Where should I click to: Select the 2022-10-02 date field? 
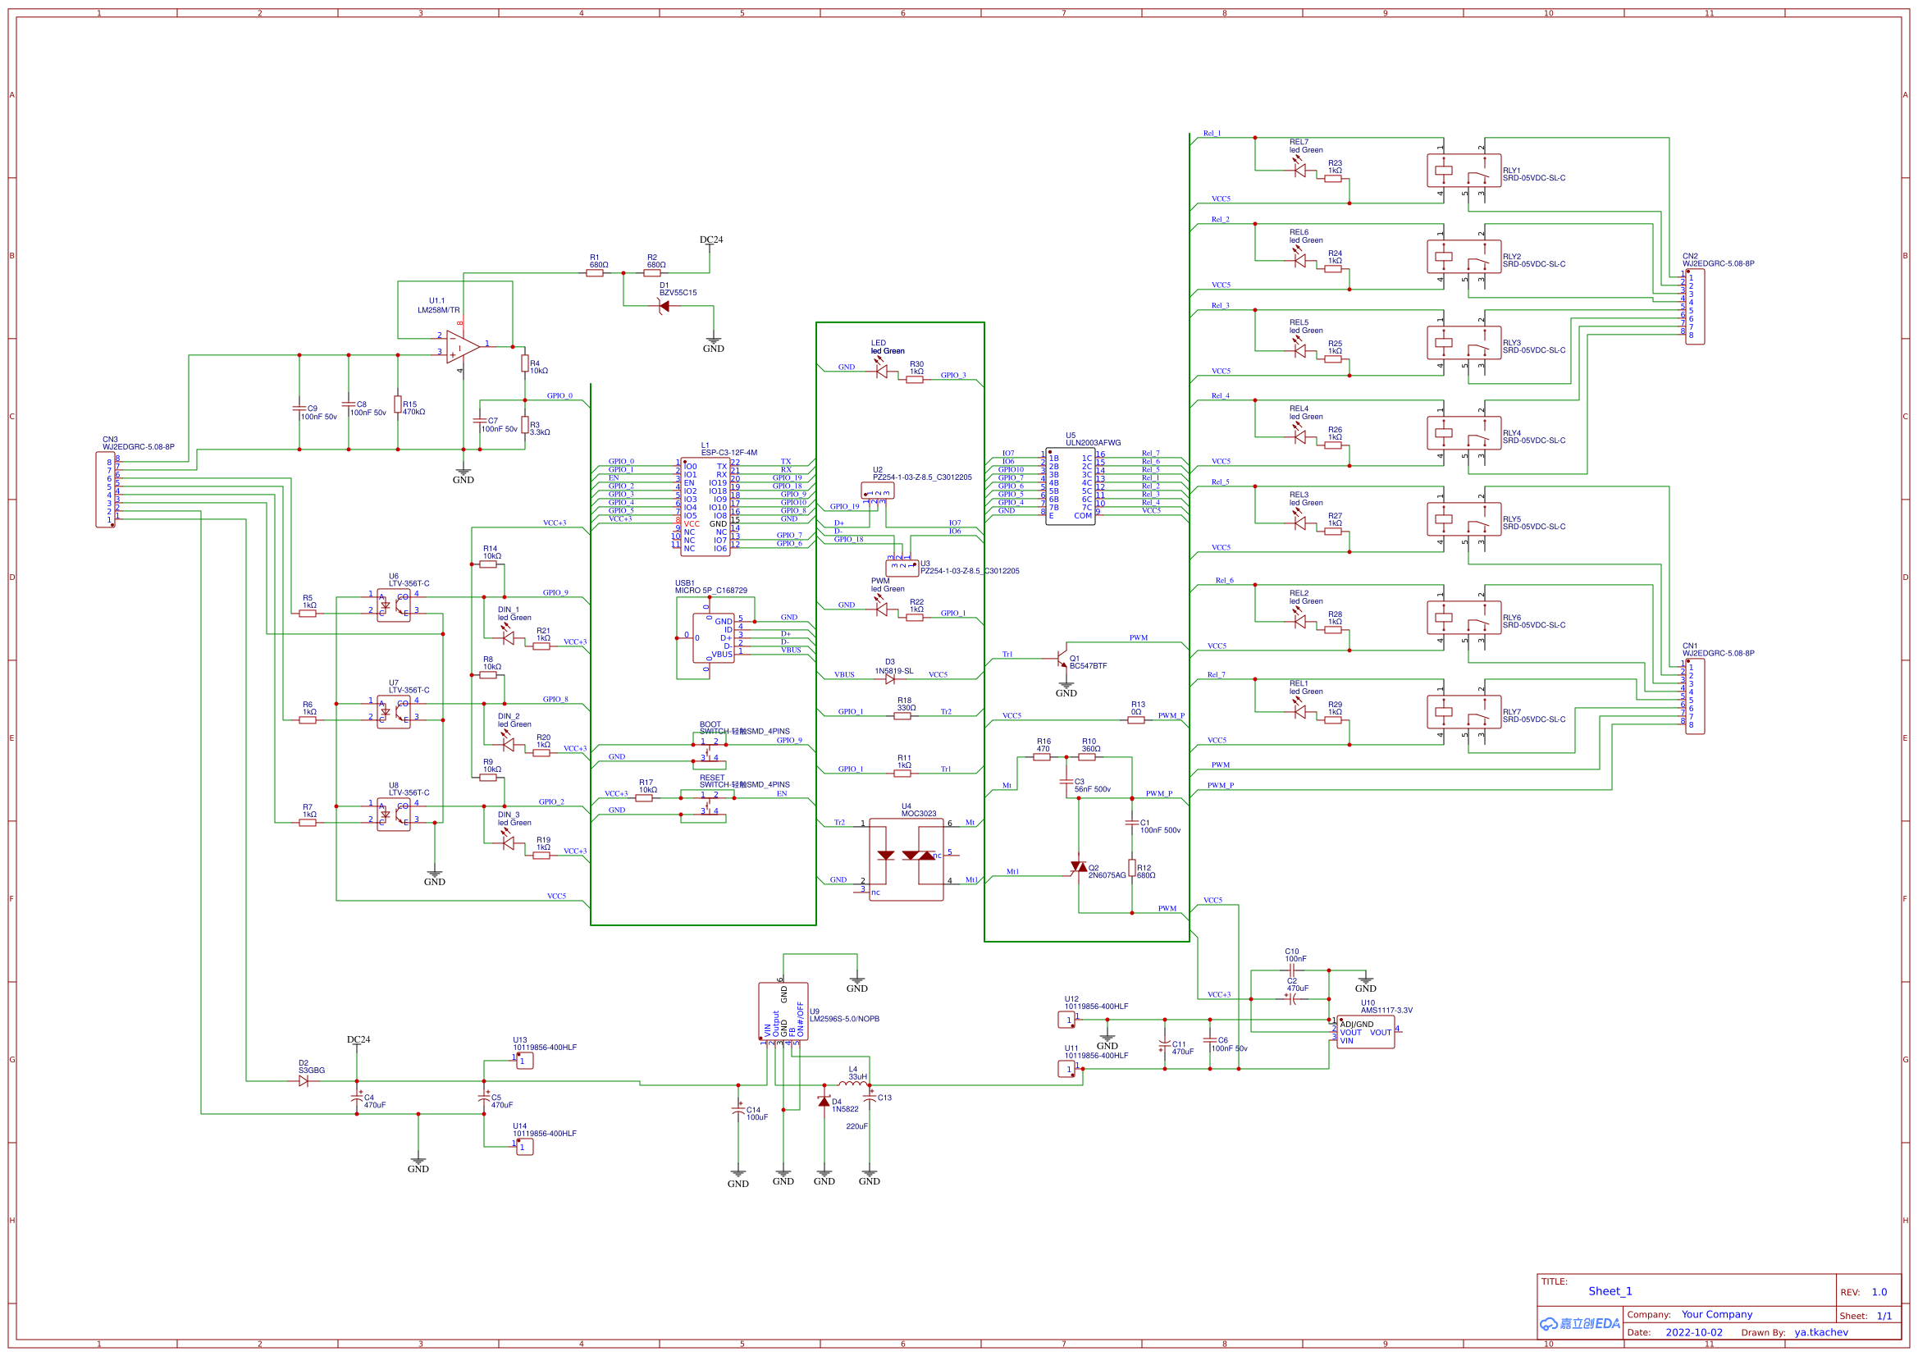(x=1693, y=1332)
